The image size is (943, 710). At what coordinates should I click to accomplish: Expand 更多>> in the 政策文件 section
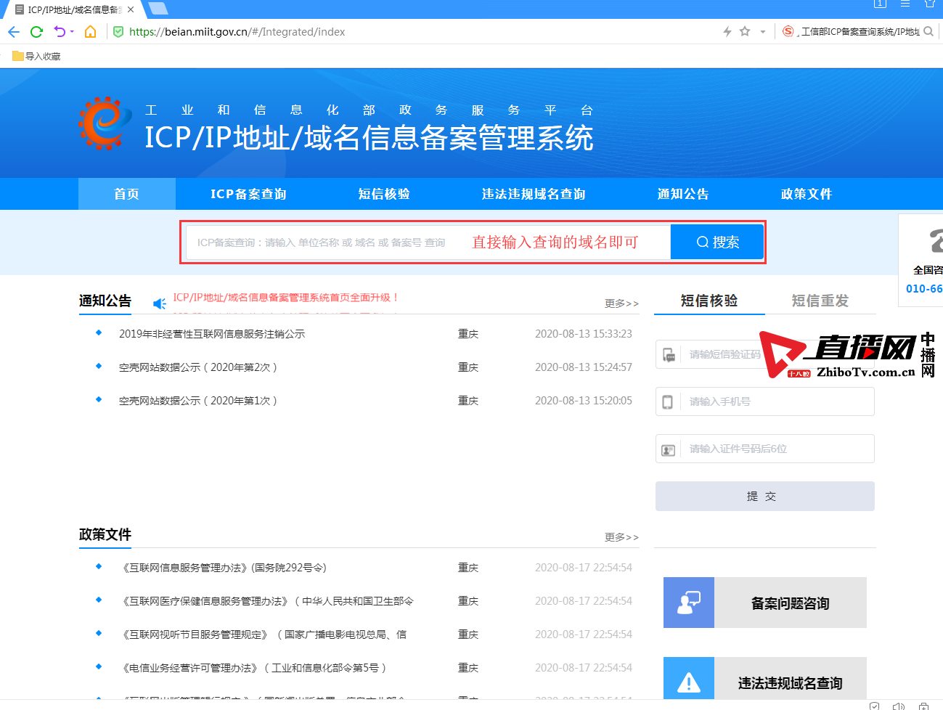[621, 537]
